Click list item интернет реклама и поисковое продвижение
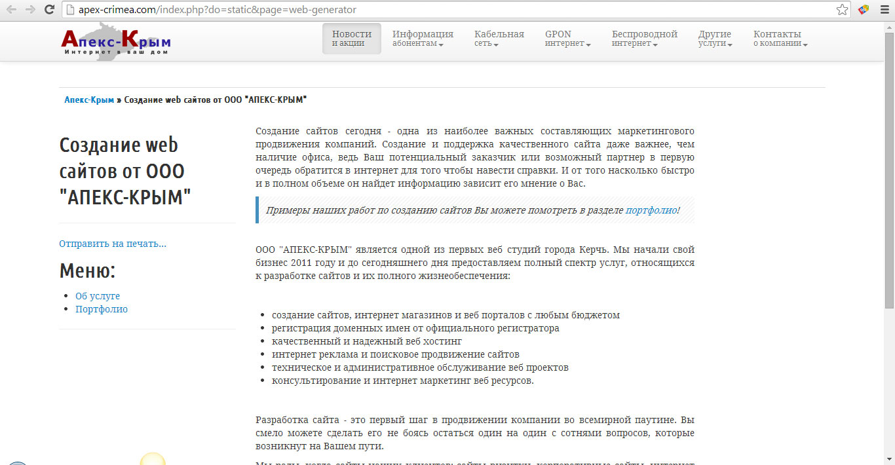 point(396,354)
